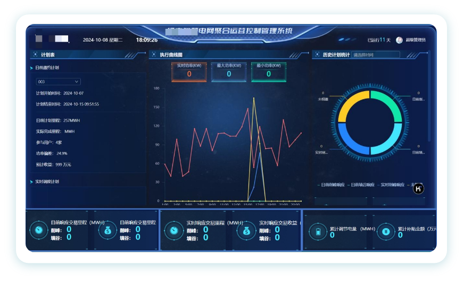Click the 超级管理员 user name
The height and width of the screenshot is (281, 463).
point(416,40)
